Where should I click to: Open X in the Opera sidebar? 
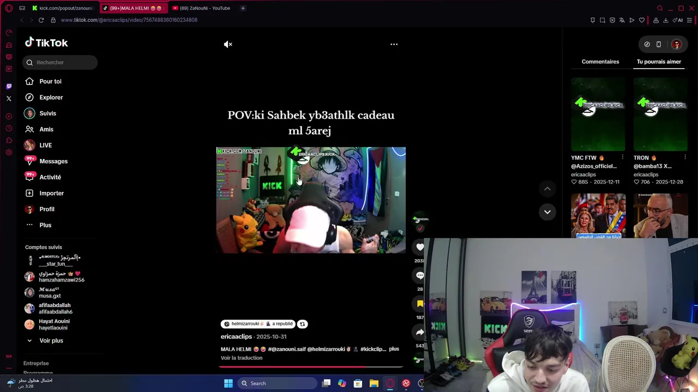tap(9, 99)
